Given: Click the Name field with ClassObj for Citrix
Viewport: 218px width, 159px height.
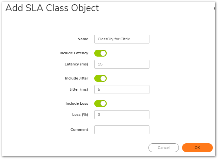Looking at the screenshot, I should click(x=122, y=39).
